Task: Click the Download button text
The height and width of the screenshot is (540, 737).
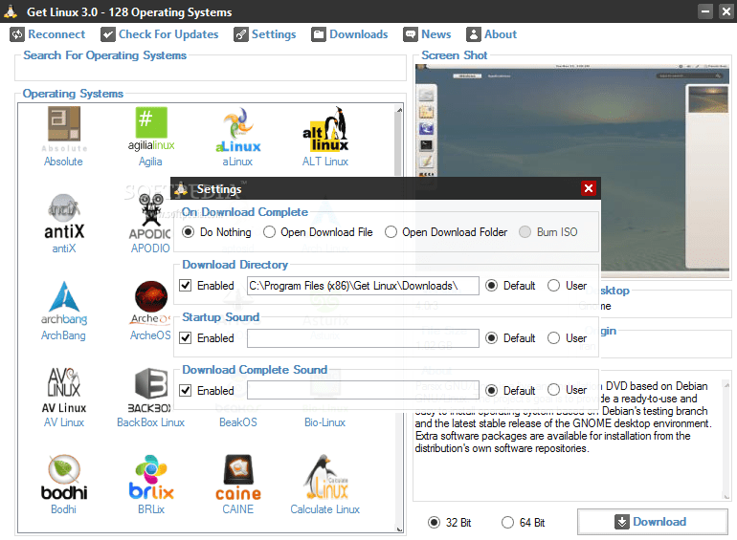Action: [659, 522]
